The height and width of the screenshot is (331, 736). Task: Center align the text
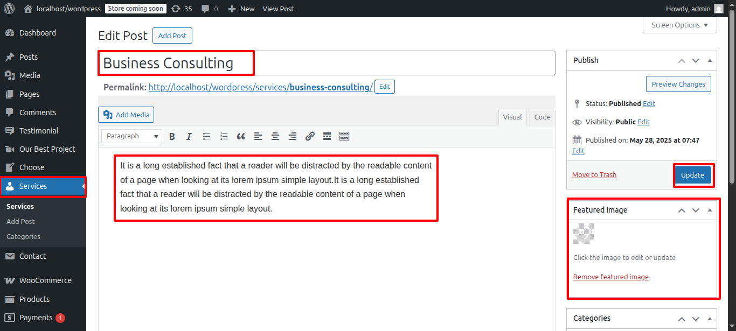(275, 137)
